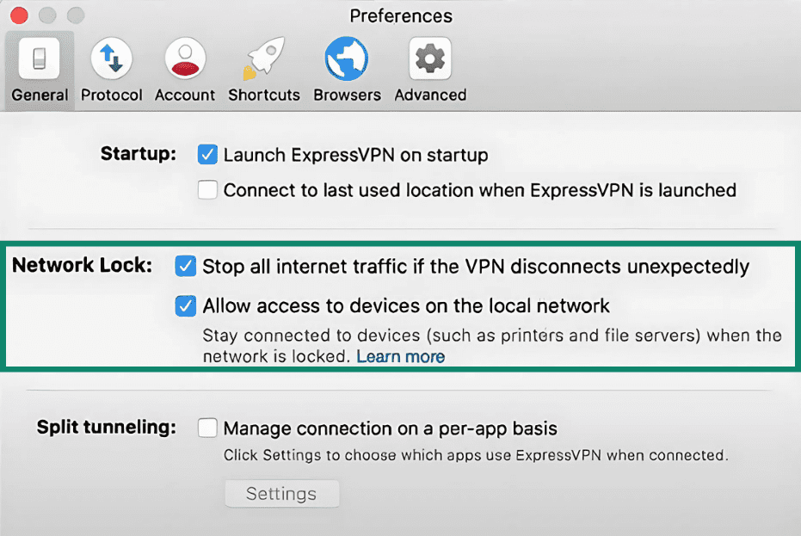801x536 pixels.
Task: Select the Protocol arrows icon
Action: tap(111, 58)
